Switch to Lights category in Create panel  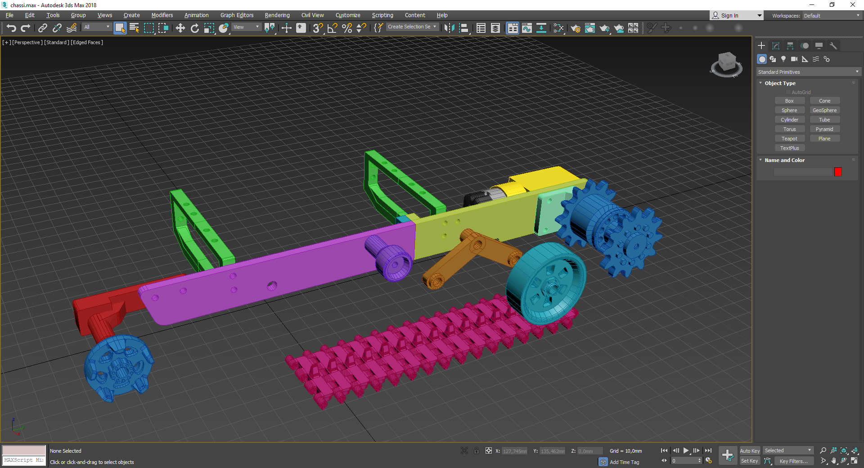point(783,59)
